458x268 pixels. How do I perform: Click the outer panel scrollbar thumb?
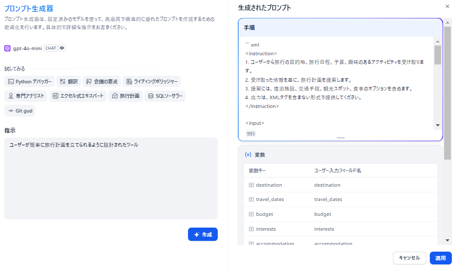pyautogui.click(x=447, y=93)
